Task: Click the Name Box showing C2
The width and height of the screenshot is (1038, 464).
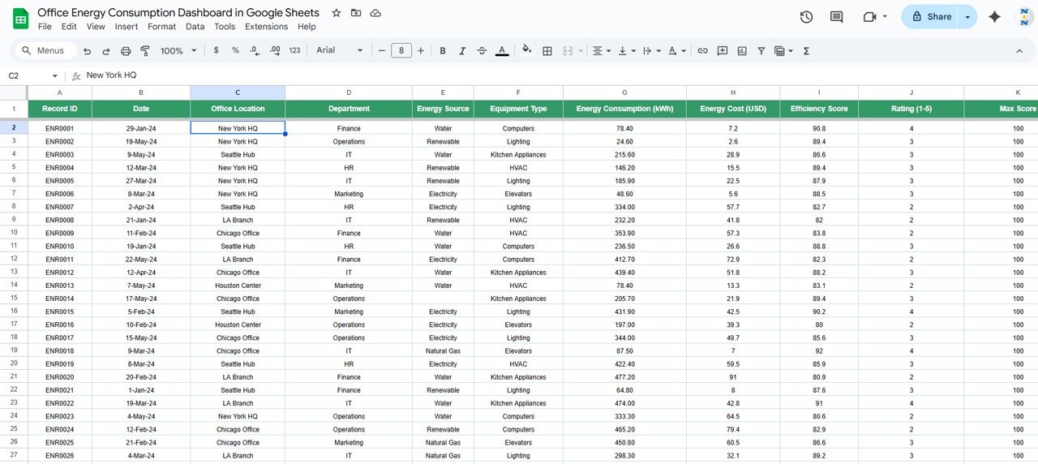Action: point(31,75)
